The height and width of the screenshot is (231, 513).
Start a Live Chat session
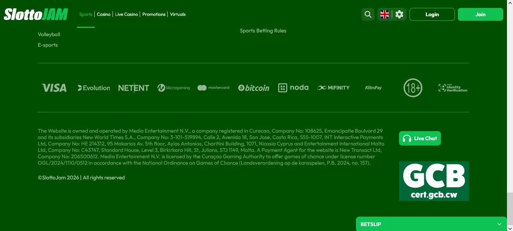coord(420,138)
